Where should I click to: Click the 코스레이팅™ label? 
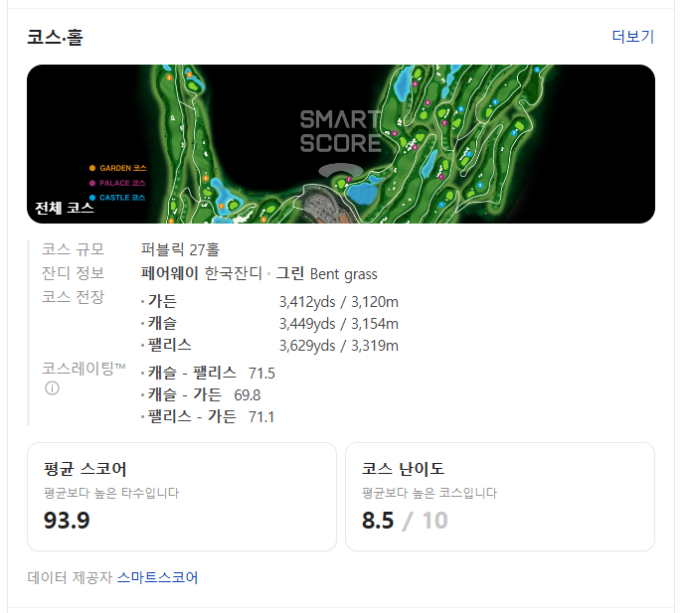click(84, 369)
